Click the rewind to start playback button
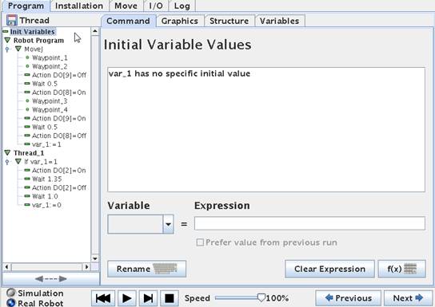This screenshot has height=307, width=435. [103, 298]
